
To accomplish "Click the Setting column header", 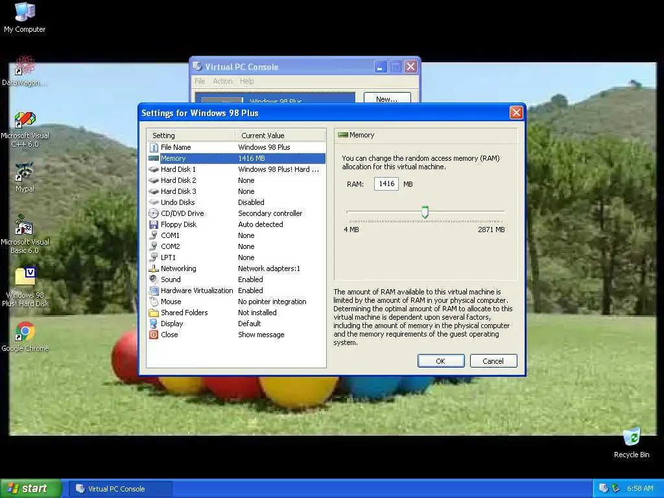I will (x=191, y=136).
